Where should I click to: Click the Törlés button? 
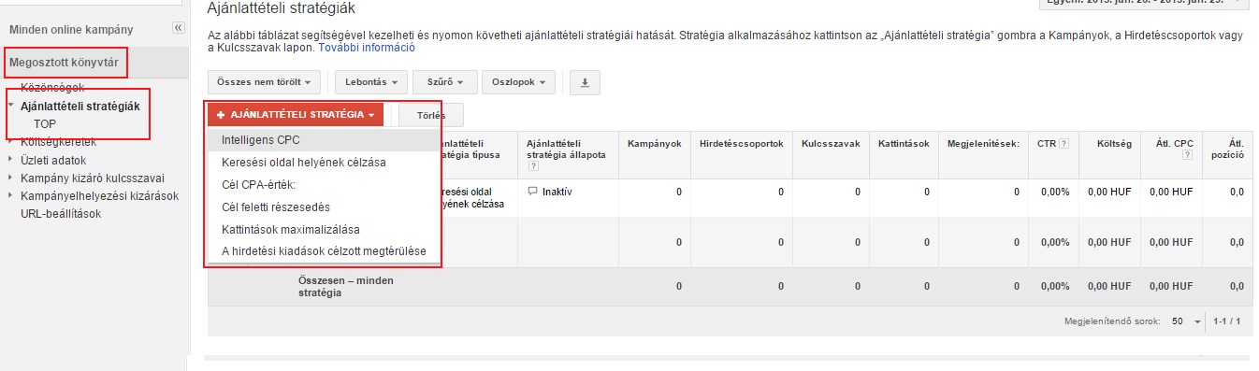pyautogui.click(x=431, y=116)
